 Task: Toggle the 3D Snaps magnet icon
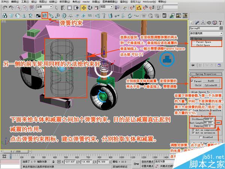[x=132, y=8]
